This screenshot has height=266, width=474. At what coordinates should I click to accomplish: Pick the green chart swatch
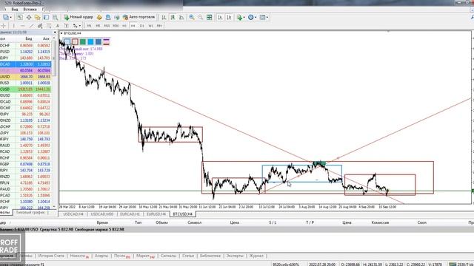83,41
